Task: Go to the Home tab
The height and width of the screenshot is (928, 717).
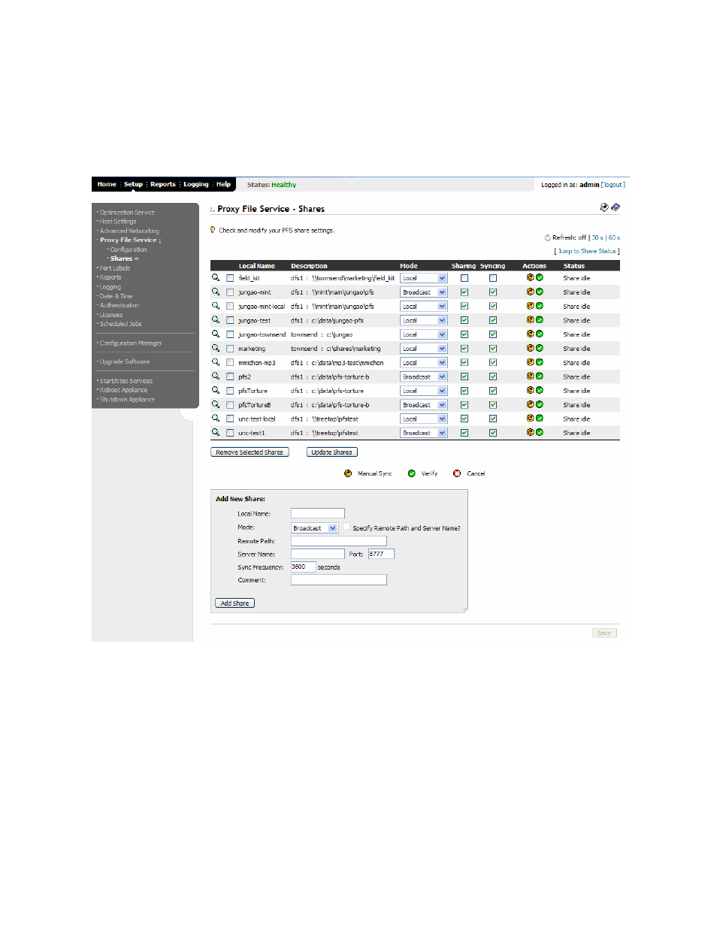Action: click(107, 184)
